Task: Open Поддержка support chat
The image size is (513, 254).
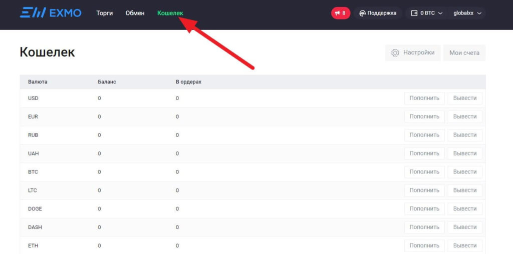Action: tap(378, 13)
